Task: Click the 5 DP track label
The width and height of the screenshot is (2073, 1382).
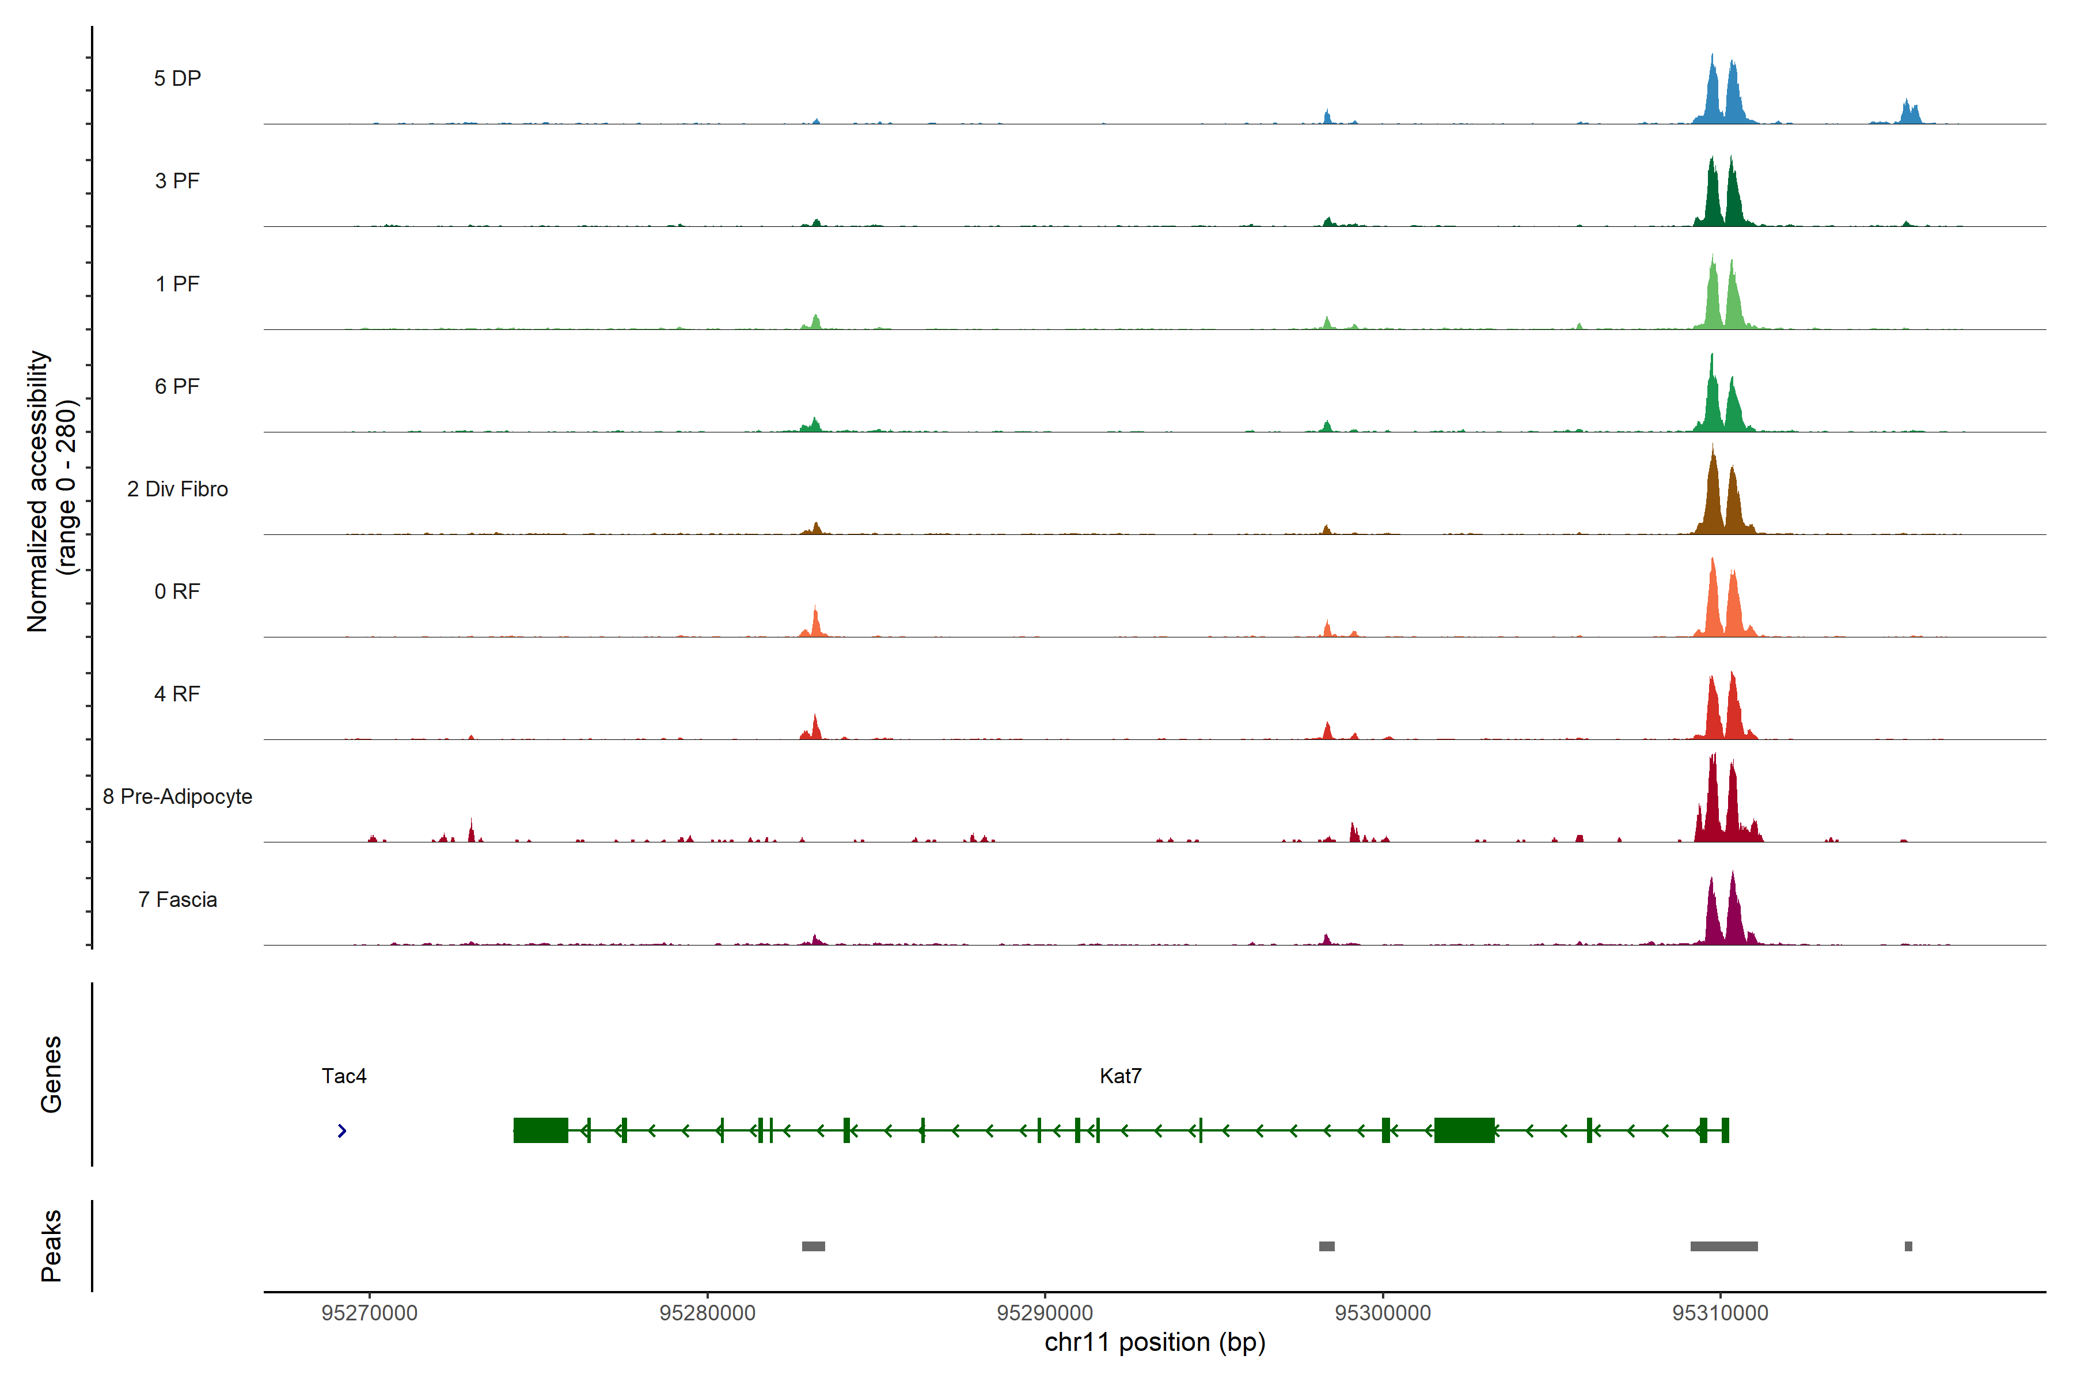Action: tap(177, 78)
